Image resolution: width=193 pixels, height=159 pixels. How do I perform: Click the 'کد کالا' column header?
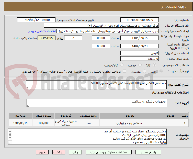pos(171,116)
